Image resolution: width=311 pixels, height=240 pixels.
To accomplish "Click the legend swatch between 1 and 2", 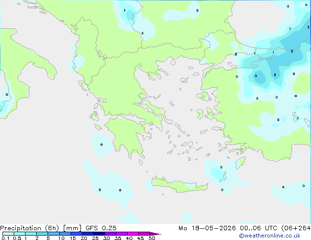I will pos(31,234).
